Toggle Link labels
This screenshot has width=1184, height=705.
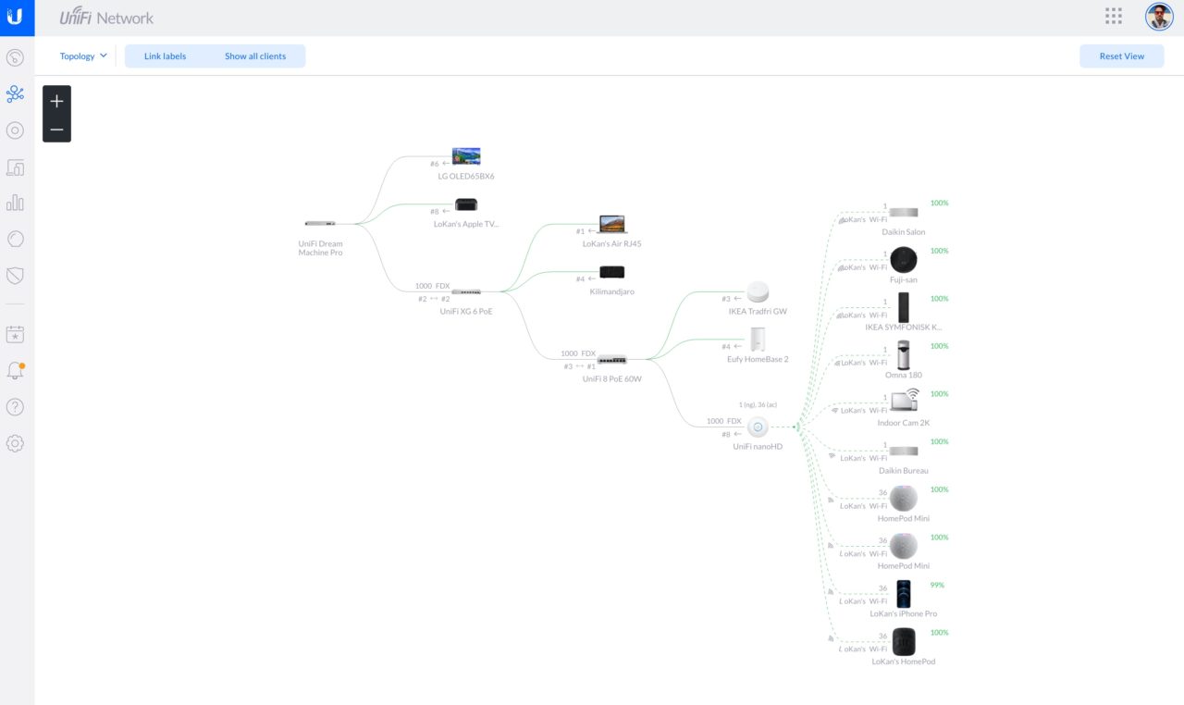(165, 56)
